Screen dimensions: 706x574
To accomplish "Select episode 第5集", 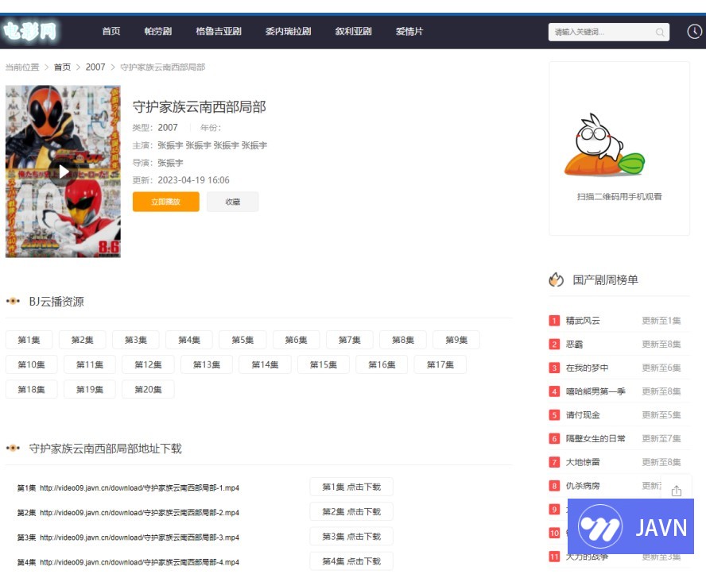I will coord(242,340).
